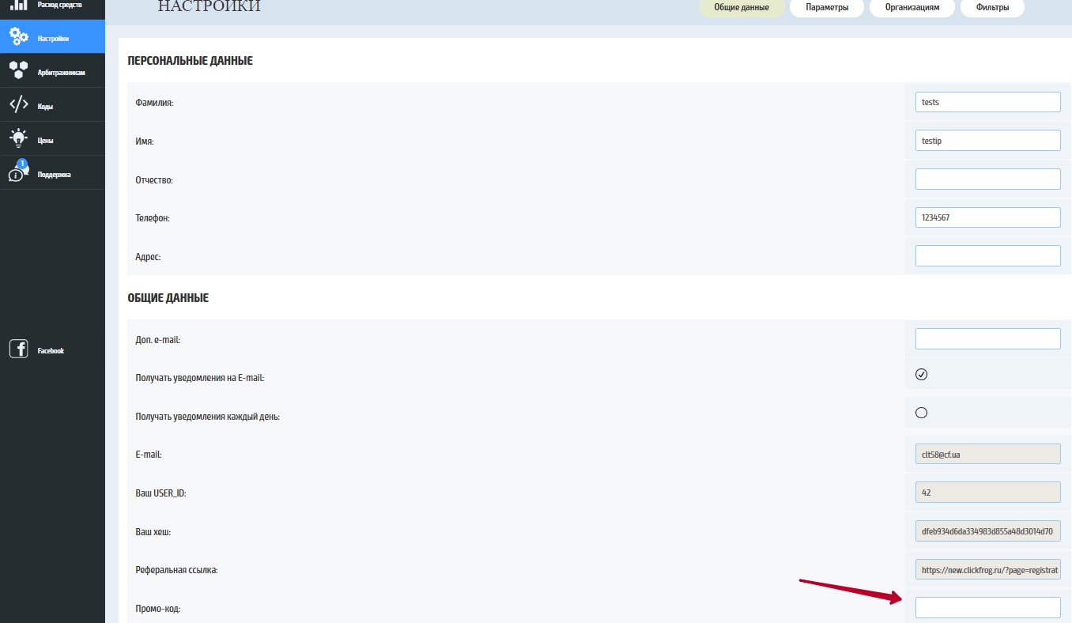Click the empty Адрес field
This screenshot has height=623, width=1072.
(x=987, y=256)
